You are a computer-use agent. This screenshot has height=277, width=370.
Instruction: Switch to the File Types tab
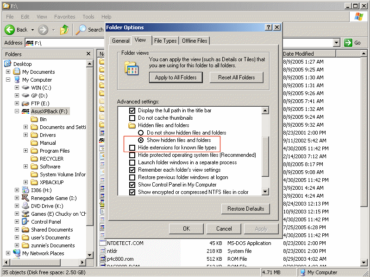click(x=165, y=41)
